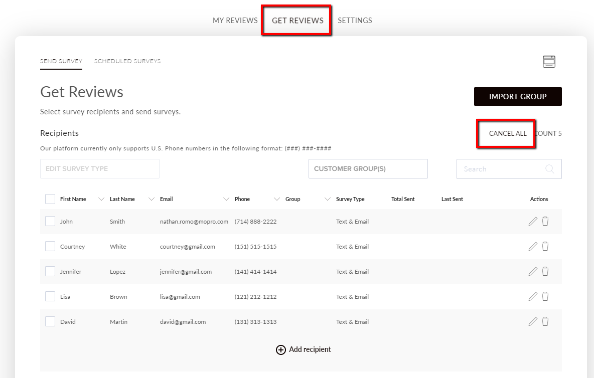Click the Last Sent column header
The height and width of the screenshot is (378, 594).
pyautogui.click(x=452, y=199)
